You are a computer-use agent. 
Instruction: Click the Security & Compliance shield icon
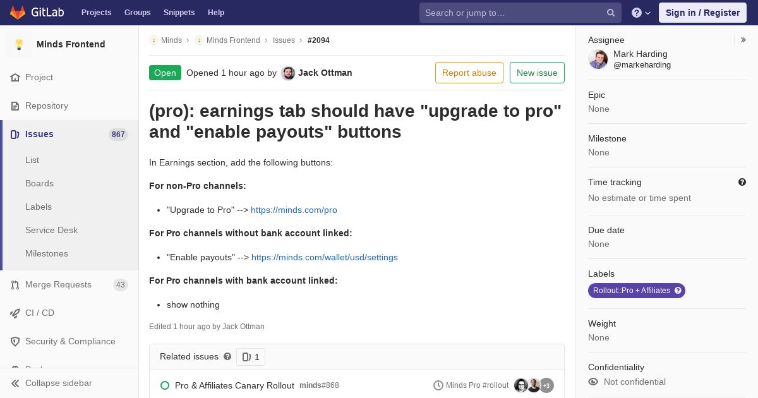coord(15,342)
